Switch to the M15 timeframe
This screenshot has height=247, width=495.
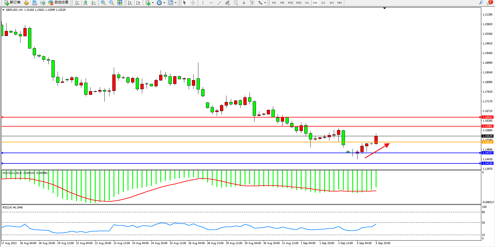[x=290, y=3]
